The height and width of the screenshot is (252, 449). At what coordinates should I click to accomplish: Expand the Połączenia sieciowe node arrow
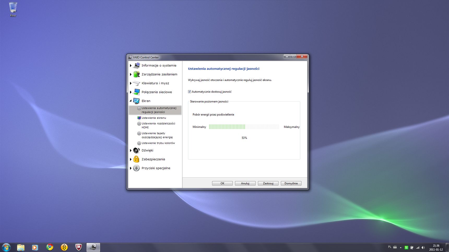(131, 92)
